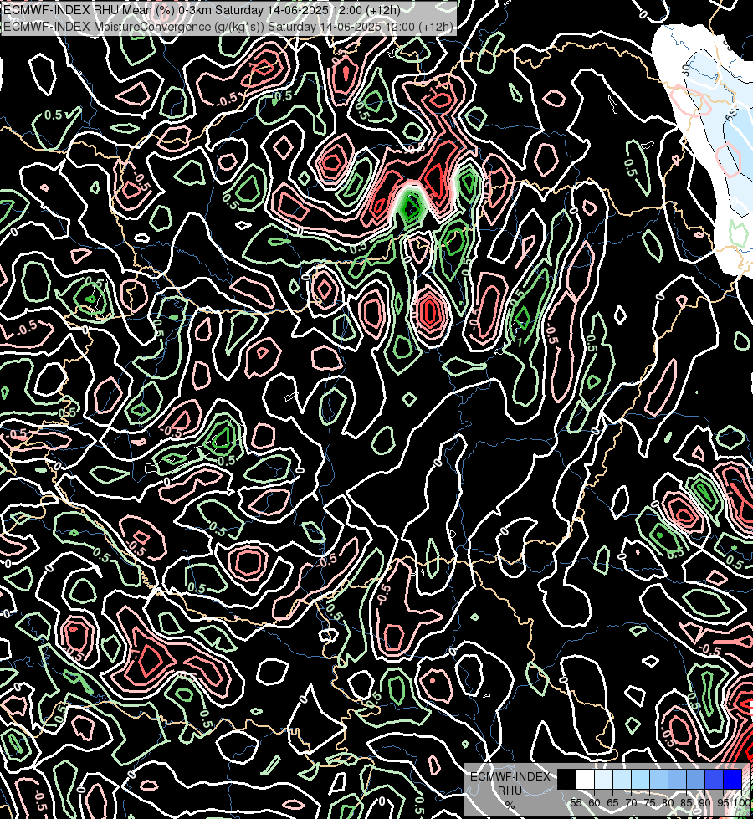Click the legend tick label 95

(x=723, y=803)
